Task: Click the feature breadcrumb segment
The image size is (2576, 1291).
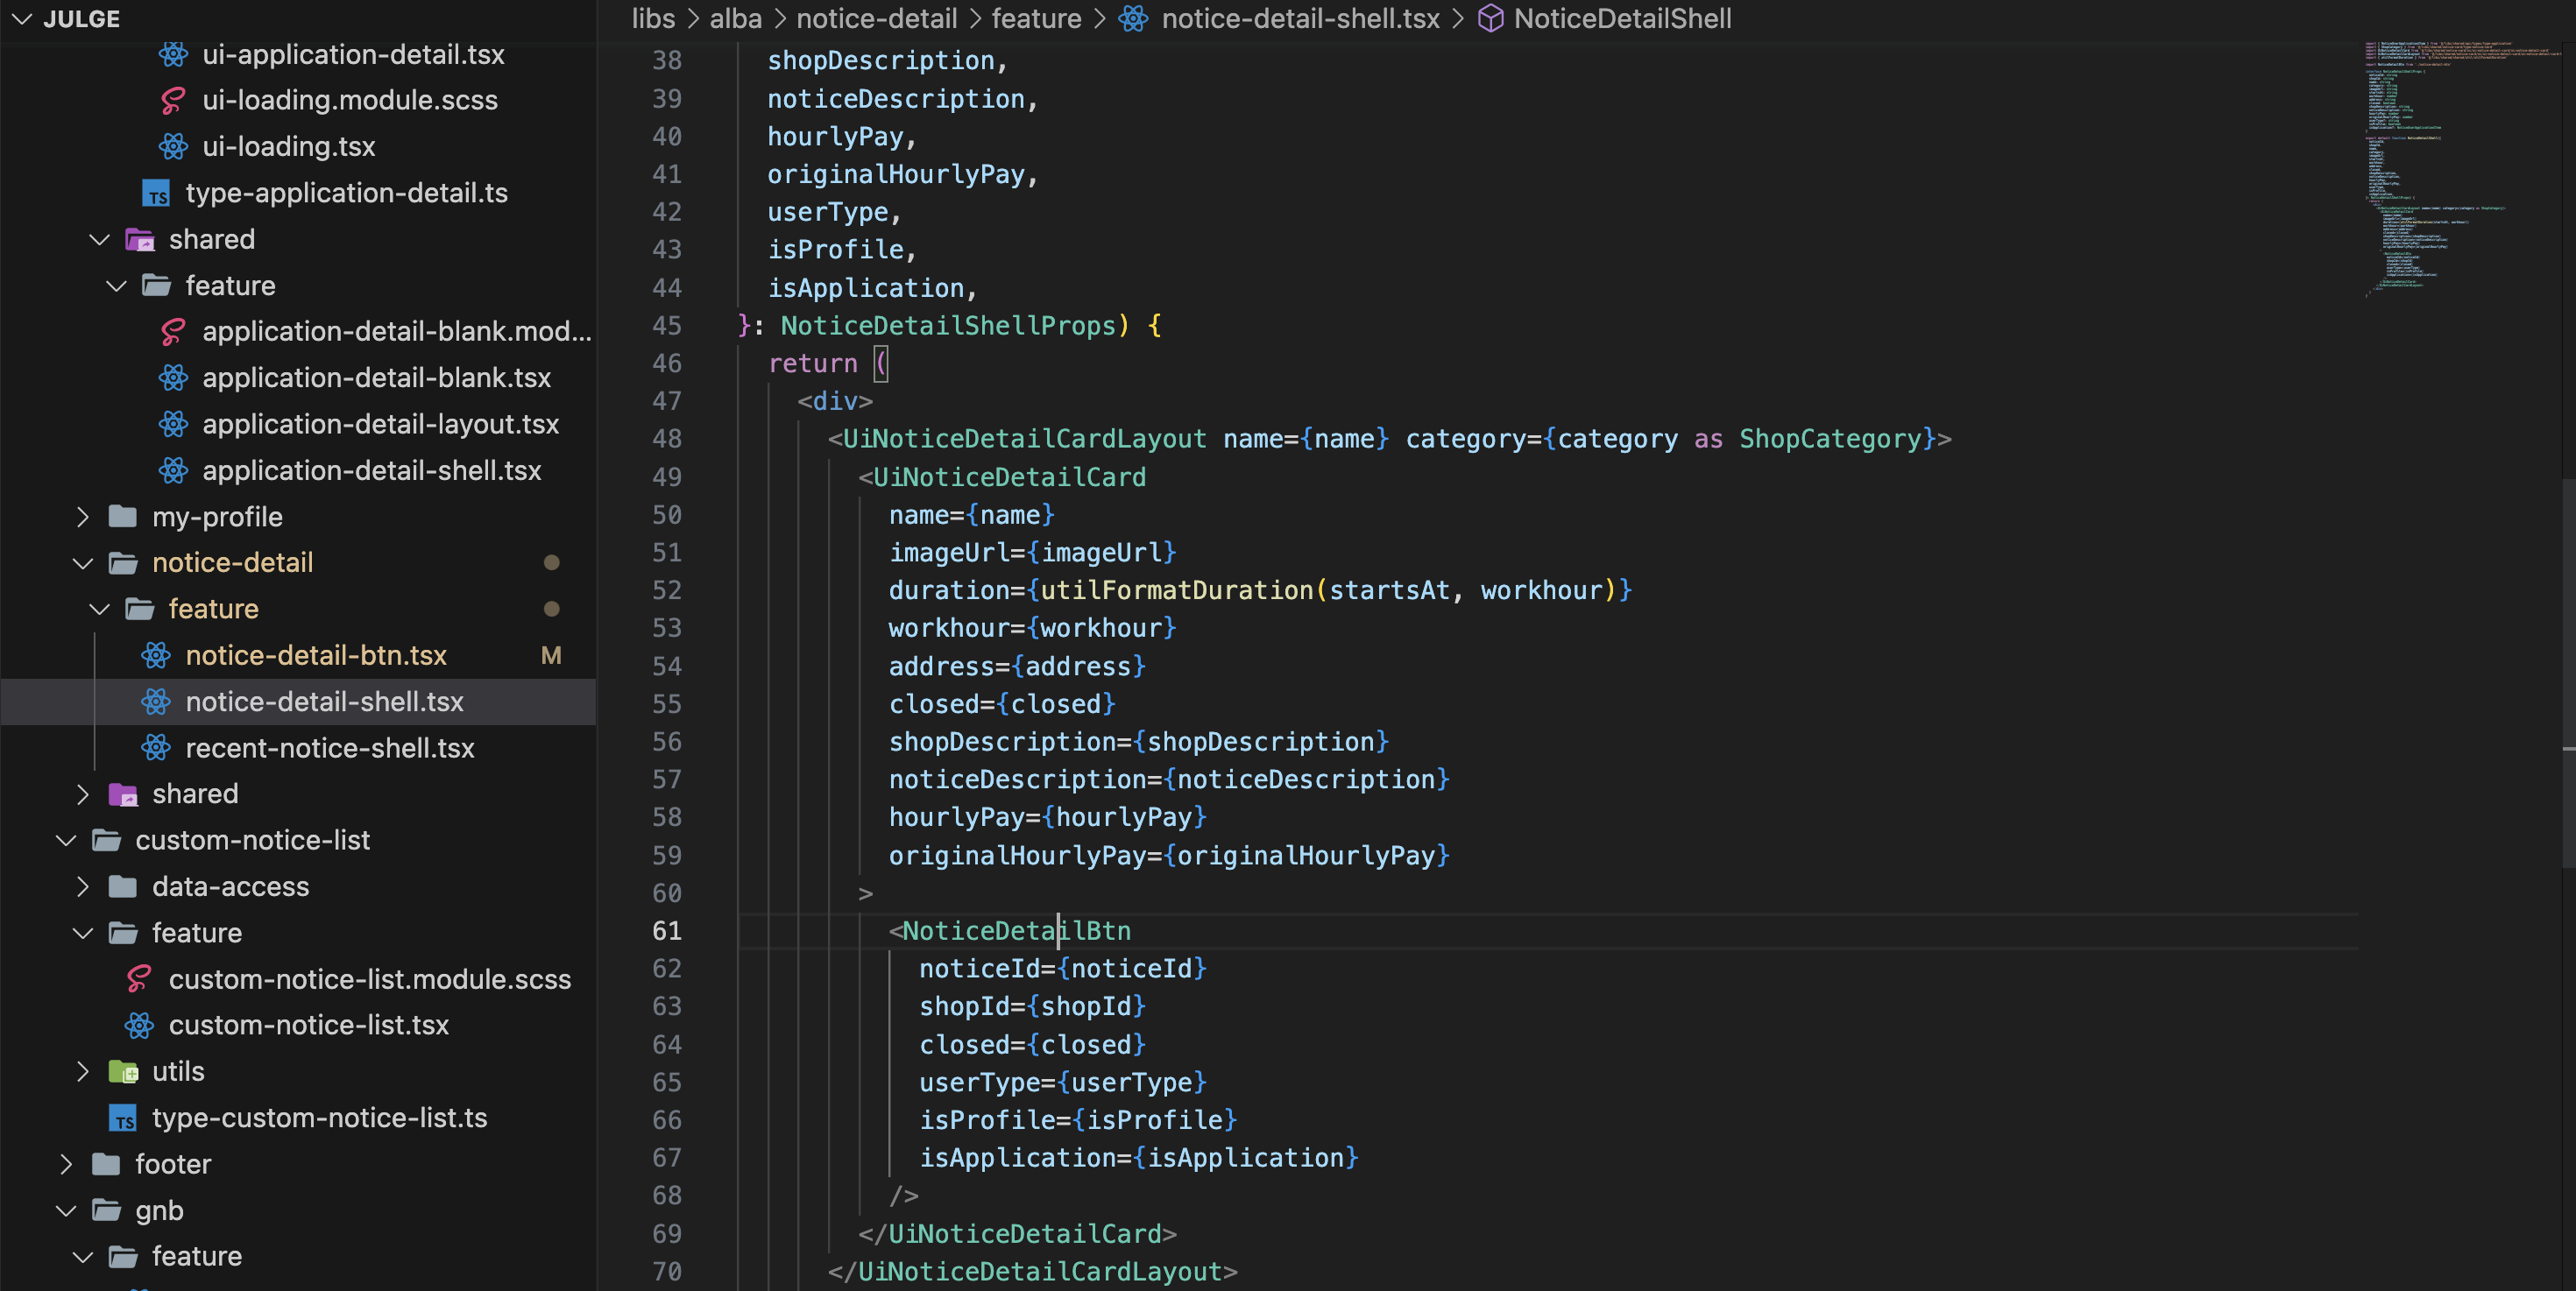Action: click(1036, 18)
